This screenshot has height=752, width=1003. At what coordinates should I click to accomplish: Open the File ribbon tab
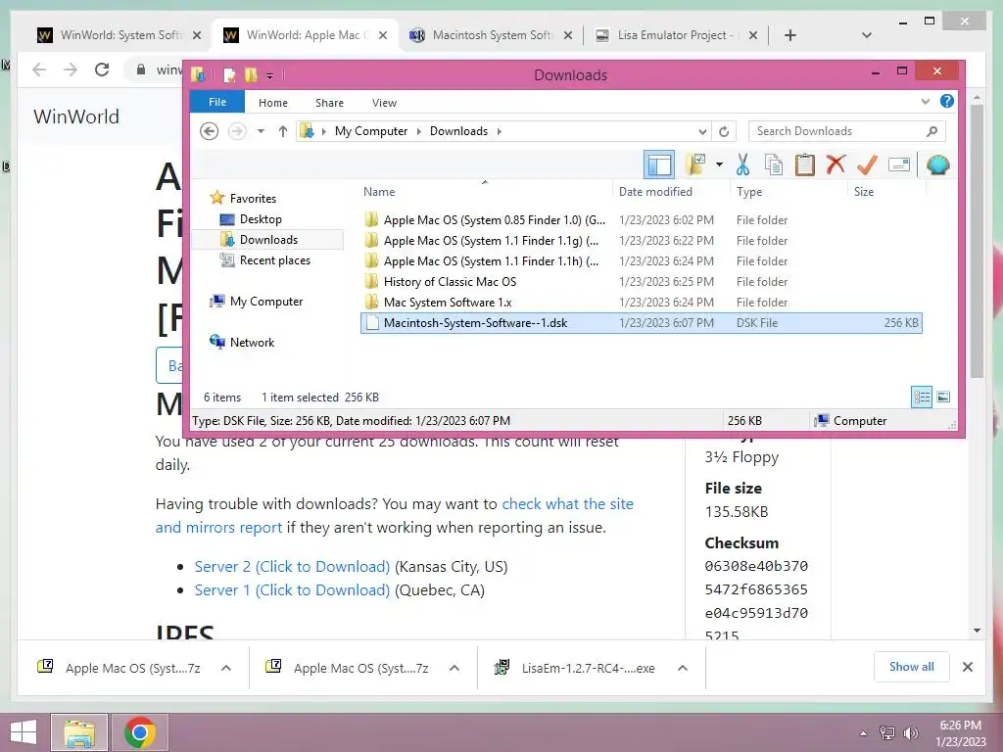pos(217,102)
